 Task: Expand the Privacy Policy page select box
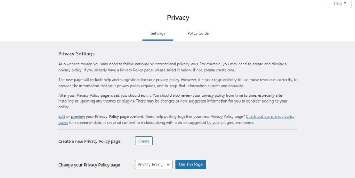pyautogui.click(x=154, y=164)
